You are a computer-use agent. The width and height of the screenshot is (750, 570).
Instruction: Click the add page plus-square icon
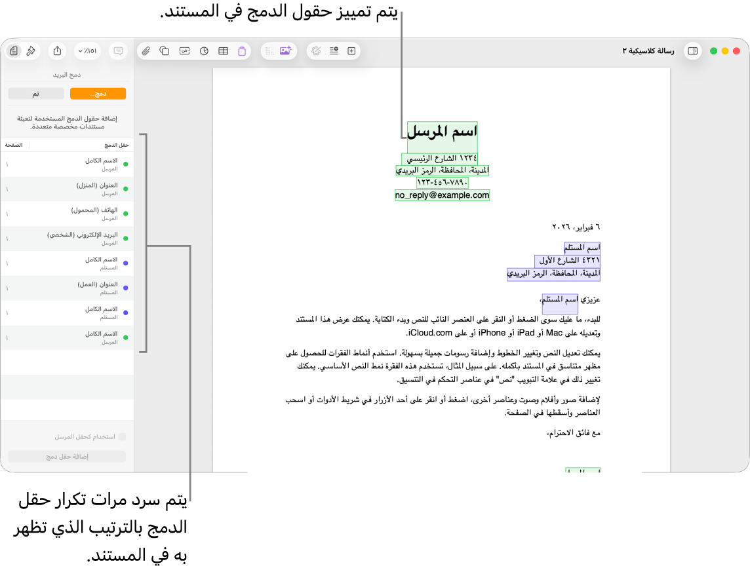pyautogui.click(x=351, y=50)
